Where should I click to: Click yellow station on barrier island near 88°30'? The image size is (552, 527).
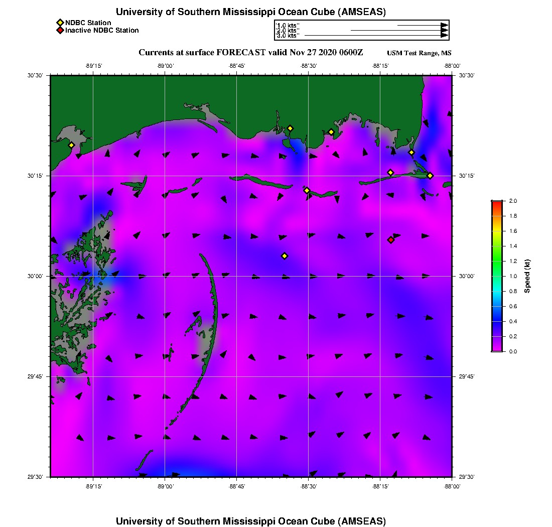click(x=307, y=190)
